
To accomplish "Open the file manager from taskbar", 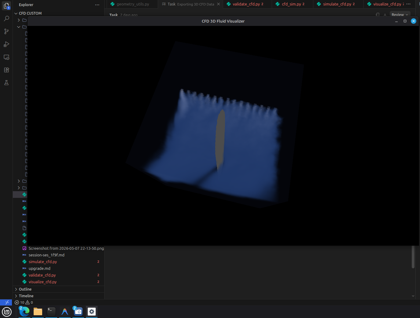I will (x=38, y=312).
